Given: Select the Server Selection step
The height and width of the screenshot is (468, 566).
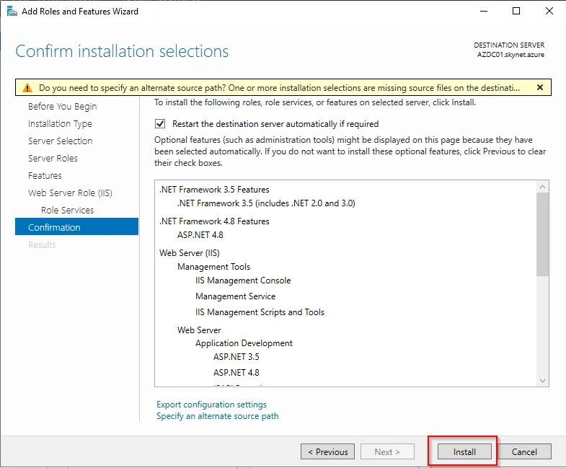Looking at the screenshot, I should [x=61, y=141].
